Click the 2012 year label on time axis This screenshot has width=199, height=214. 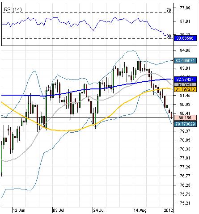pos(168,210)
